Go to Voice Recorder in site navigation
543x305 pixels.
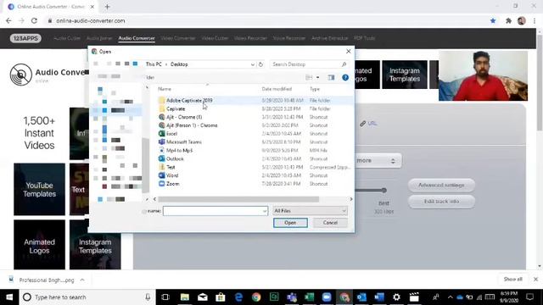click(288, 38)
